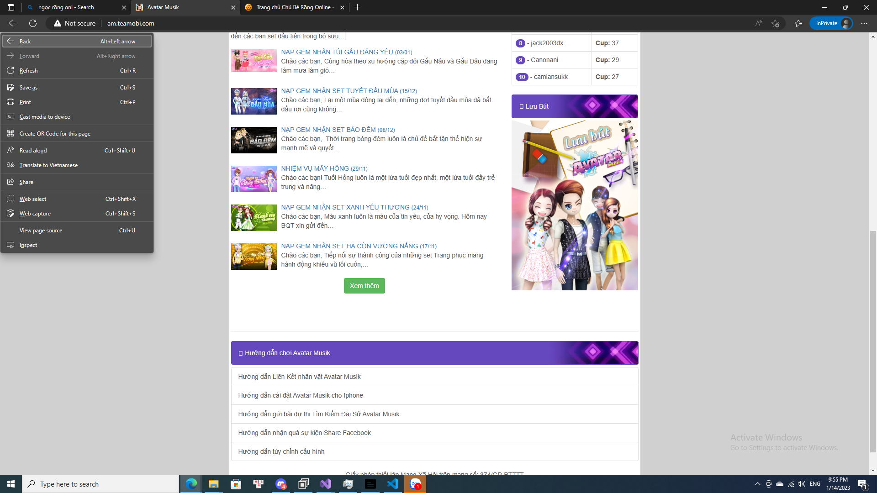Choose 'Web capture' from context menu
Viewport: 877px width, 493px height.
pyautogui.click(x=35, y=214)
